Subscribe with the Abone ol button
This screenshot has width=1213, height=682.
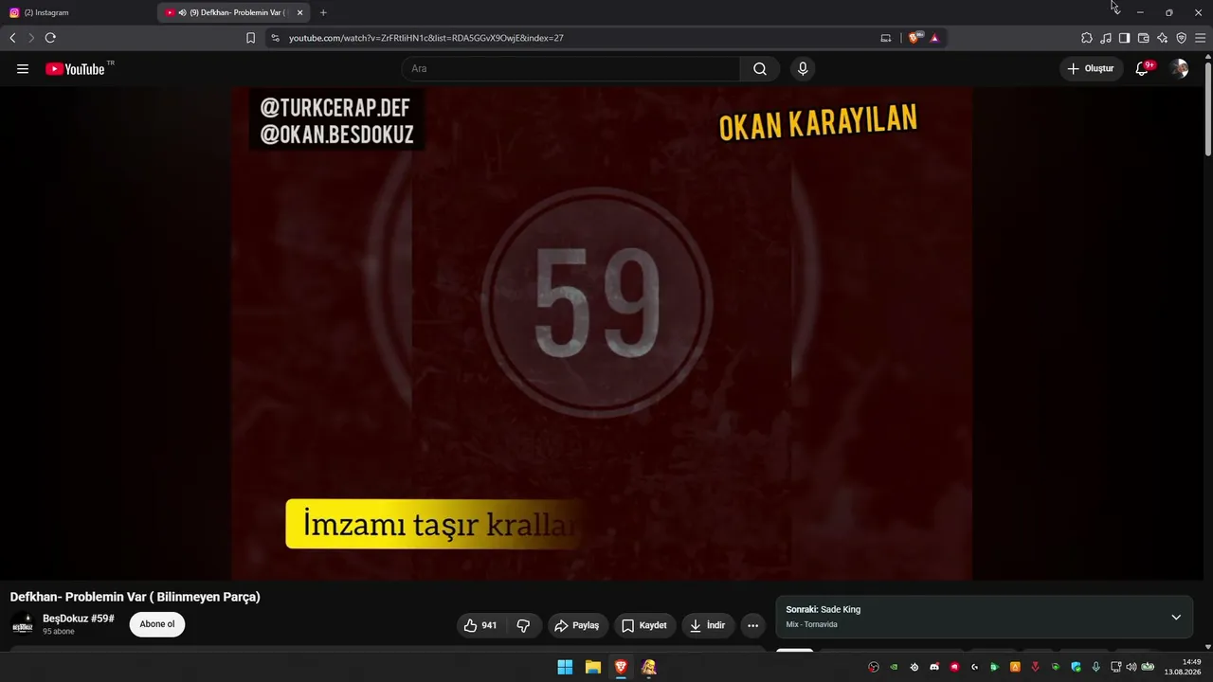pyautogui.click(x=157, y=624)
